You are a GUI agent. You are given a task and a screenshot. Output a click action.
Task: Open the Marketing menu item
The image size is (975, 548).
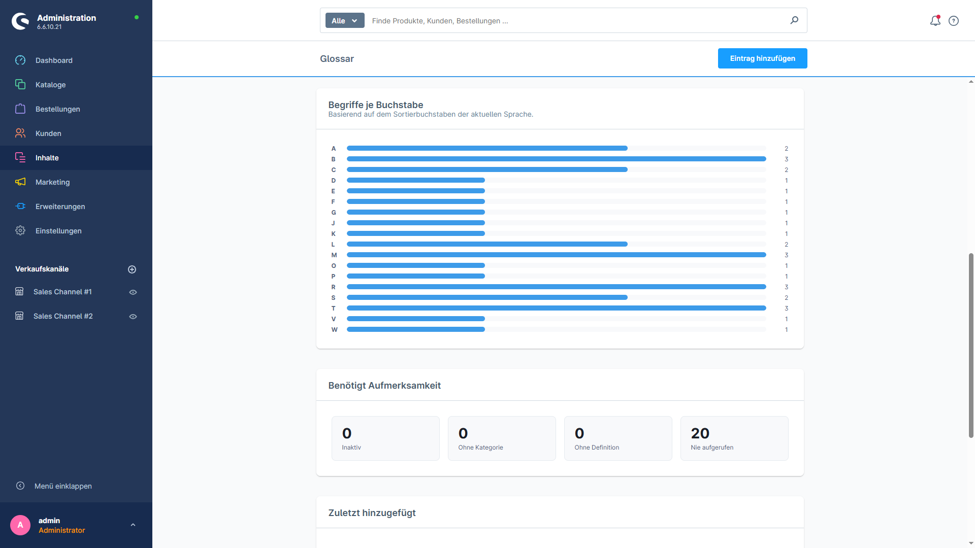click(x=76, y=182)
